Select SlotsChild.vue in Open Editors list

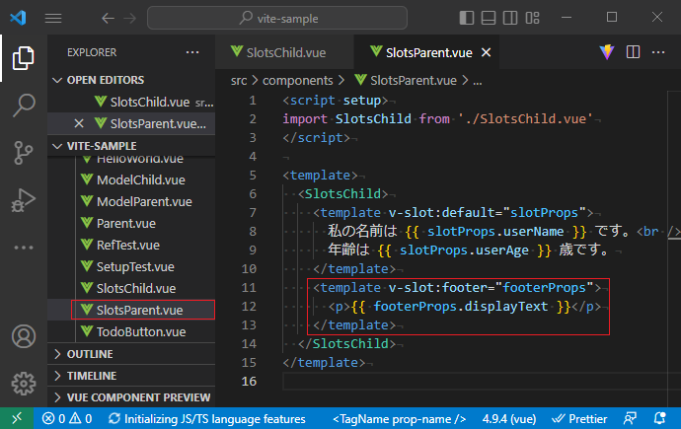point(131,102)
